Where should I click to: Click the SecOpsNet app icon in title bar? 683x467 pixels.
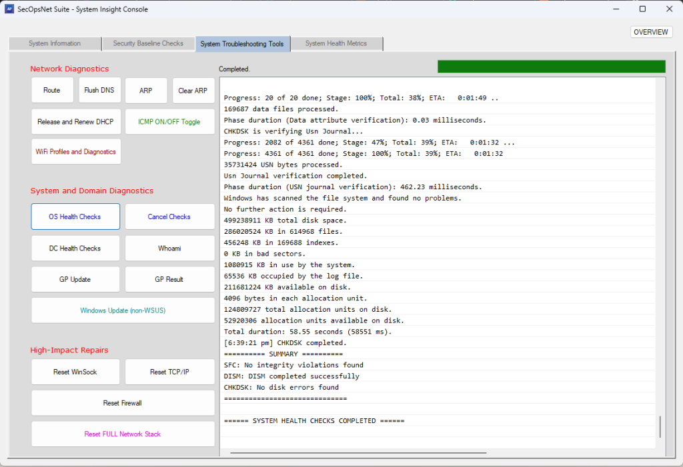[x=9, y=9]
